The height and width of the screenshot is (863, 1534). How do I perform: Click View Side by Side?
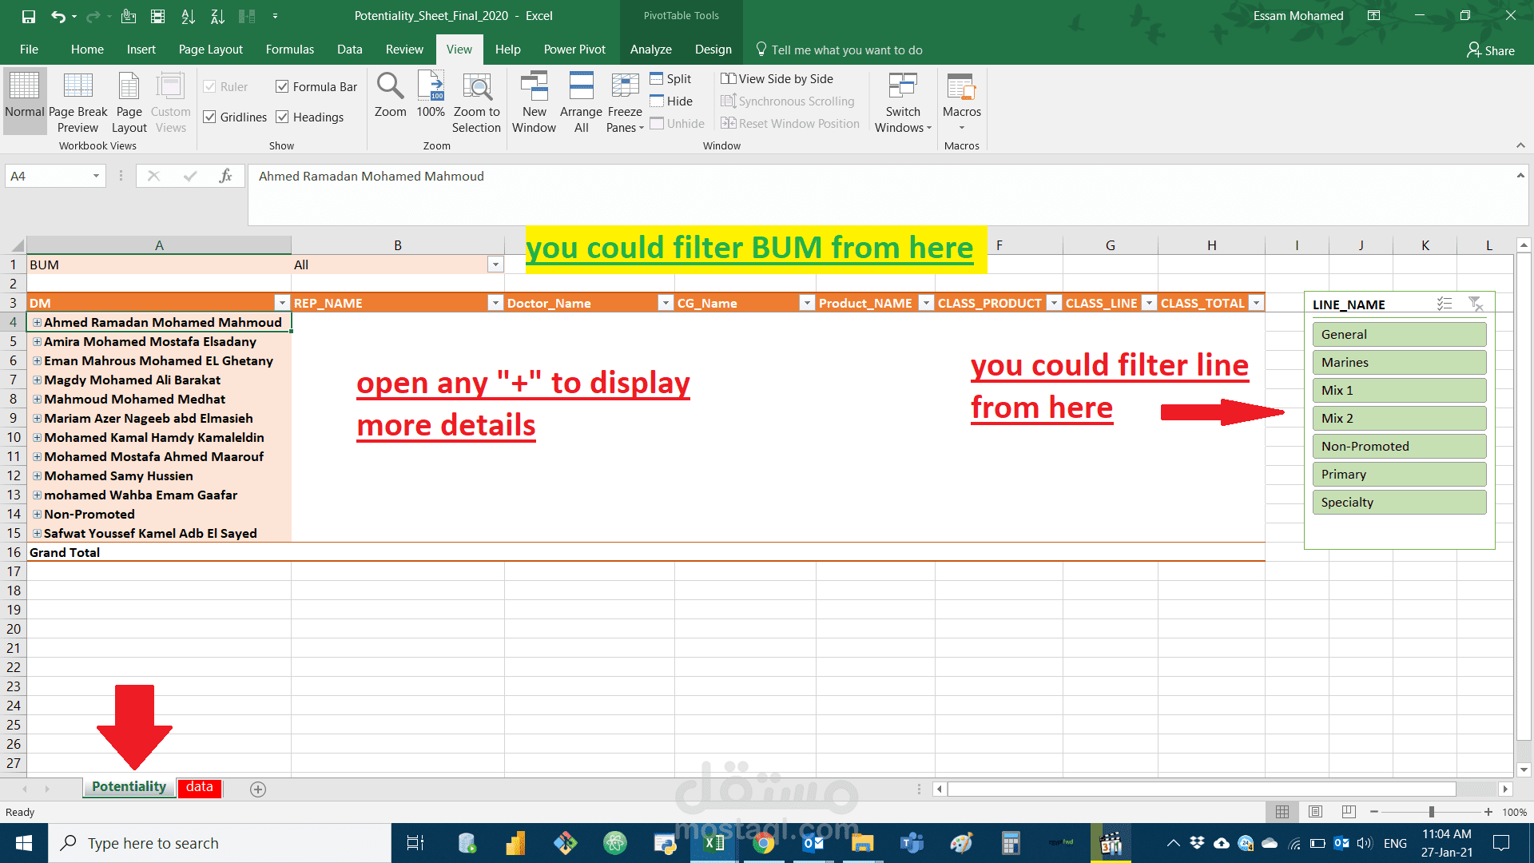(777, 78)
